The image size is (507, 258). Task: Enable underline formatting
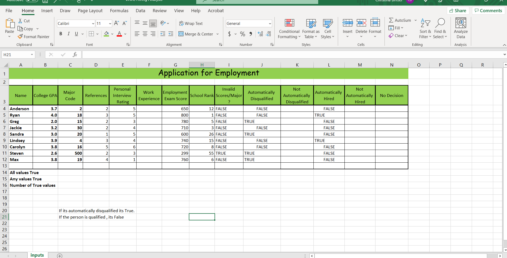click(x=76, y=34)
